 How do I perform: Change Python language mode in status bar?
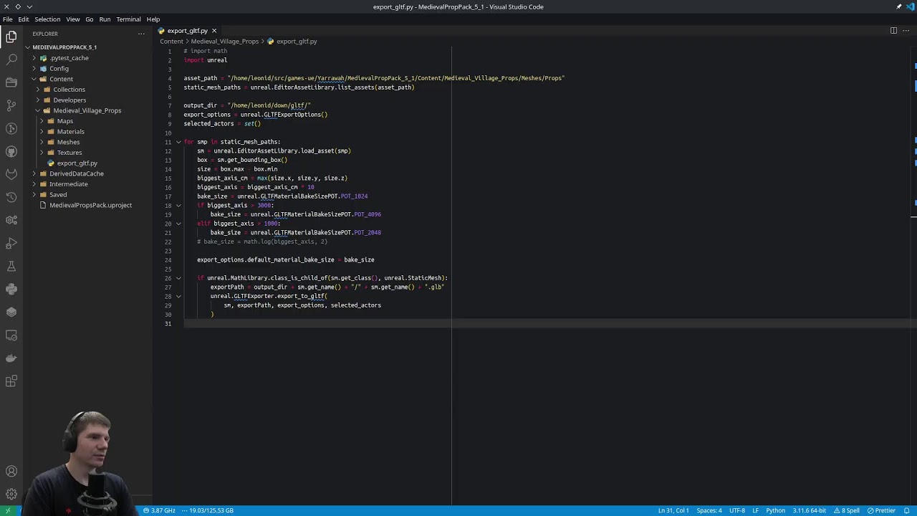tap(776, 510)
